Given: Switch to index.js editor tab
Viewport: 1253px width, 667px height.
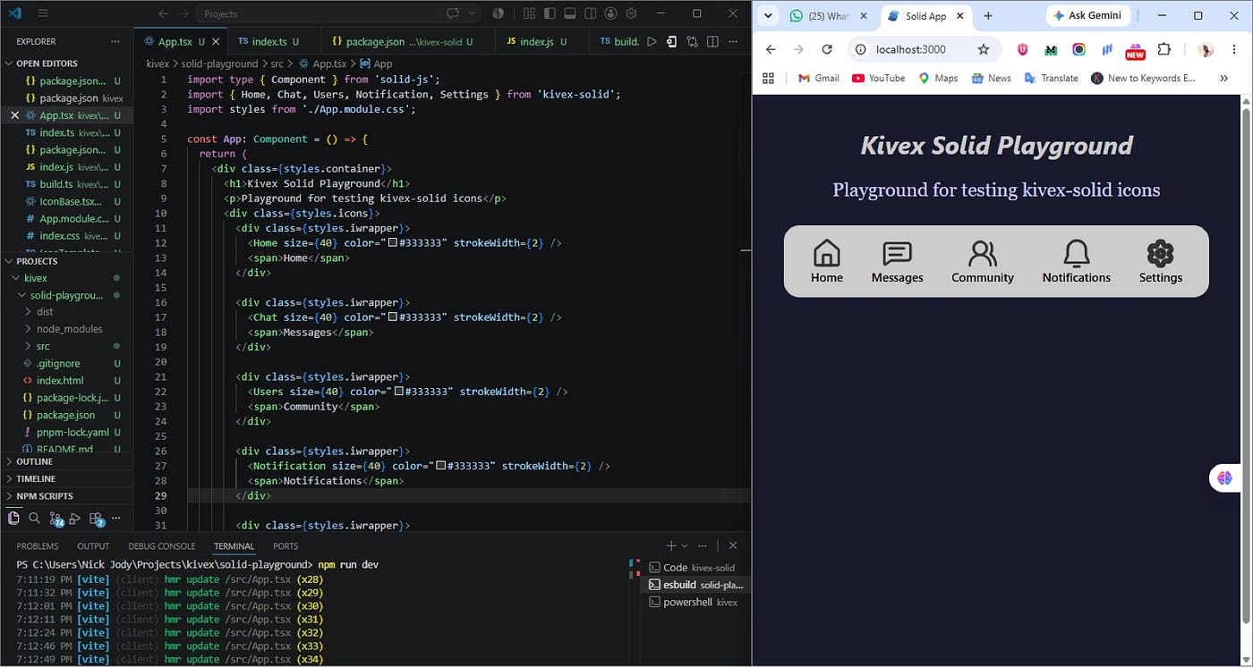Looking at the screenshot, I should pyautogui.click(x=540, y=41).
